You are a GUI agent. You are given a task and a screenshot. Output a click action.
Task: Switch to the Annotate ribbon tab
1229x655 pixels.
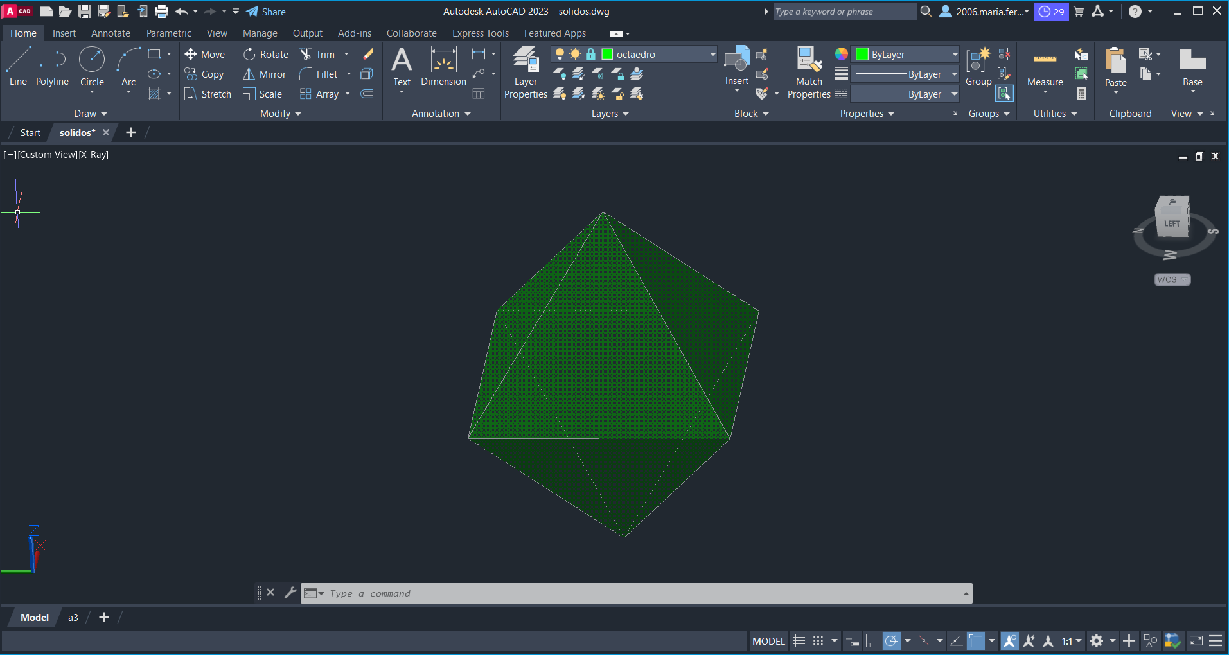(111, 33)
